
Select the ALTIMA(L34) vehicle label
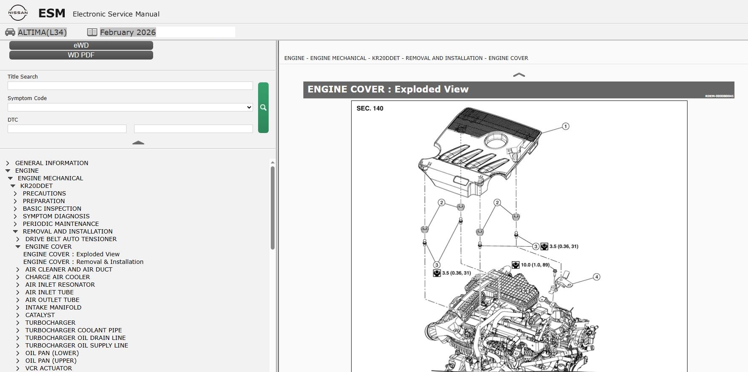point(42,32)
